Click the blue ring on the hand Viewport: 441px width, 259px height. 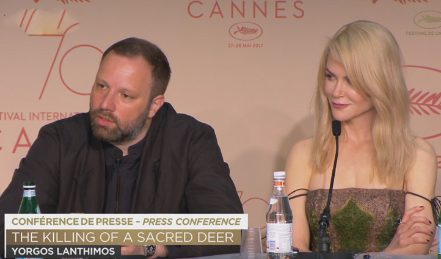pyautogui.click(x=400, y=222)
